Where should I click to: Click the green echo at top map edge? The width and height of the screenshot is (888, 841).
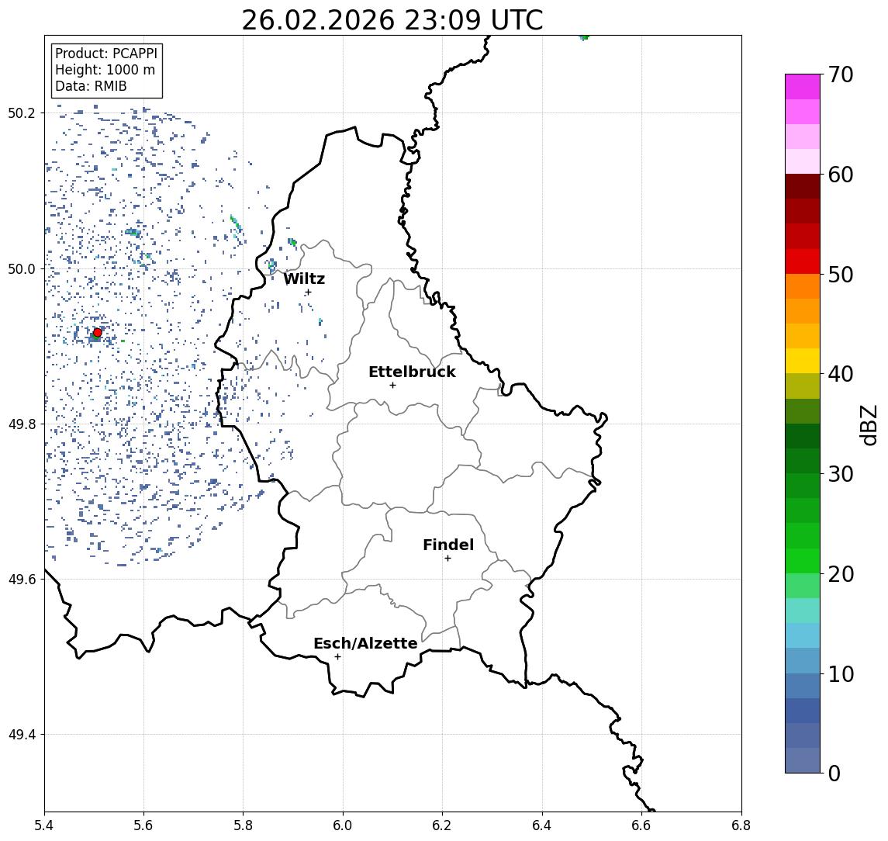point(585,37)
